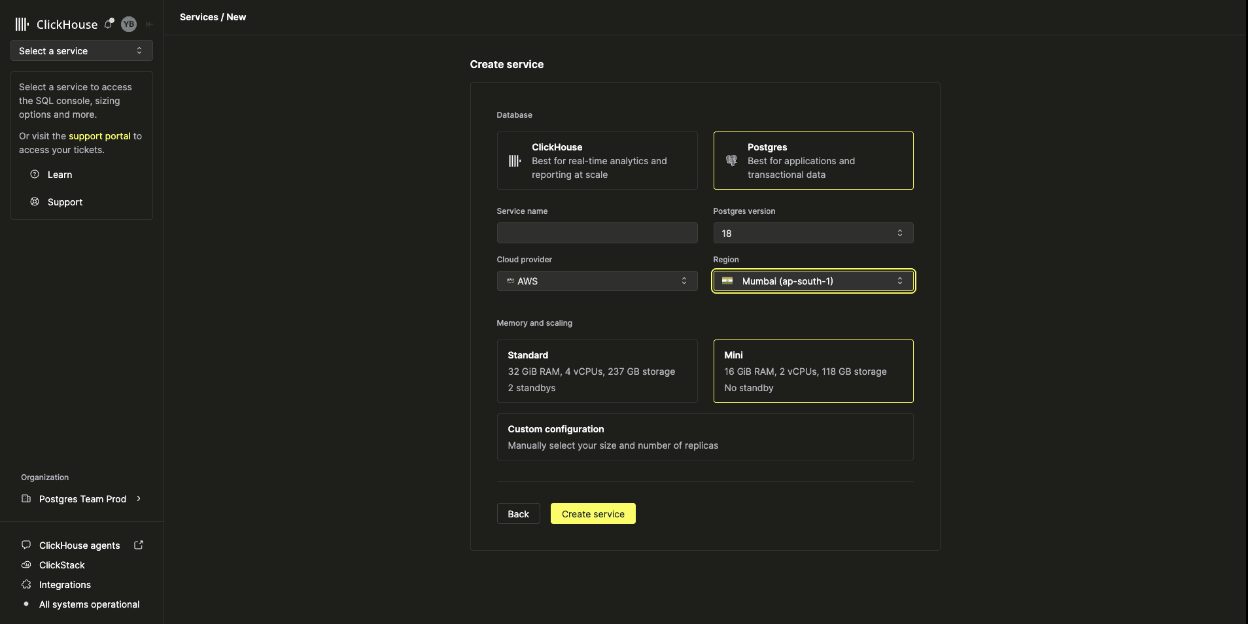Select the Postgres database card
This screenshot has width=1248, height=624.
pyautogui.click(x=813, y=161)
